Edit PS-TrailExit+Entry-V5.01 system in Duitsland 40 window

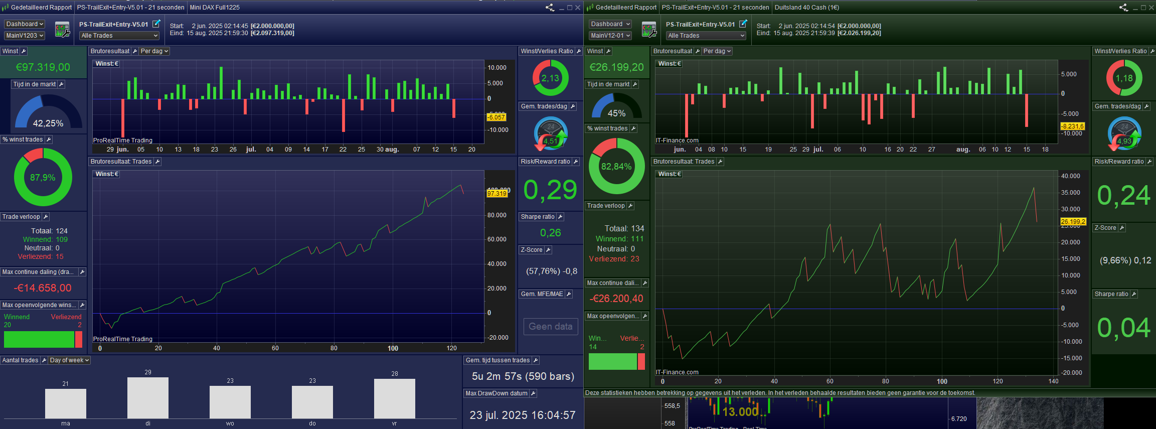pyautogui.click(x=743, y=24)
